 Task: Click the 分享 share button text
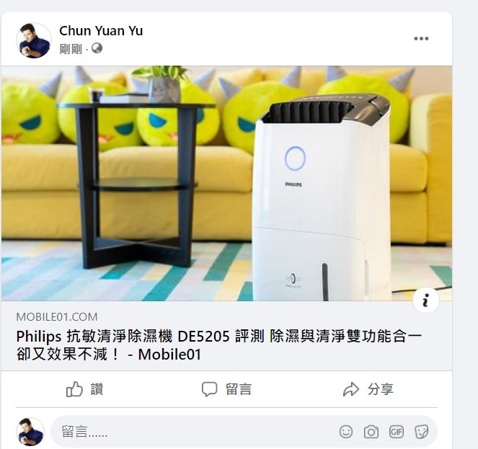[x=381, y=389]
